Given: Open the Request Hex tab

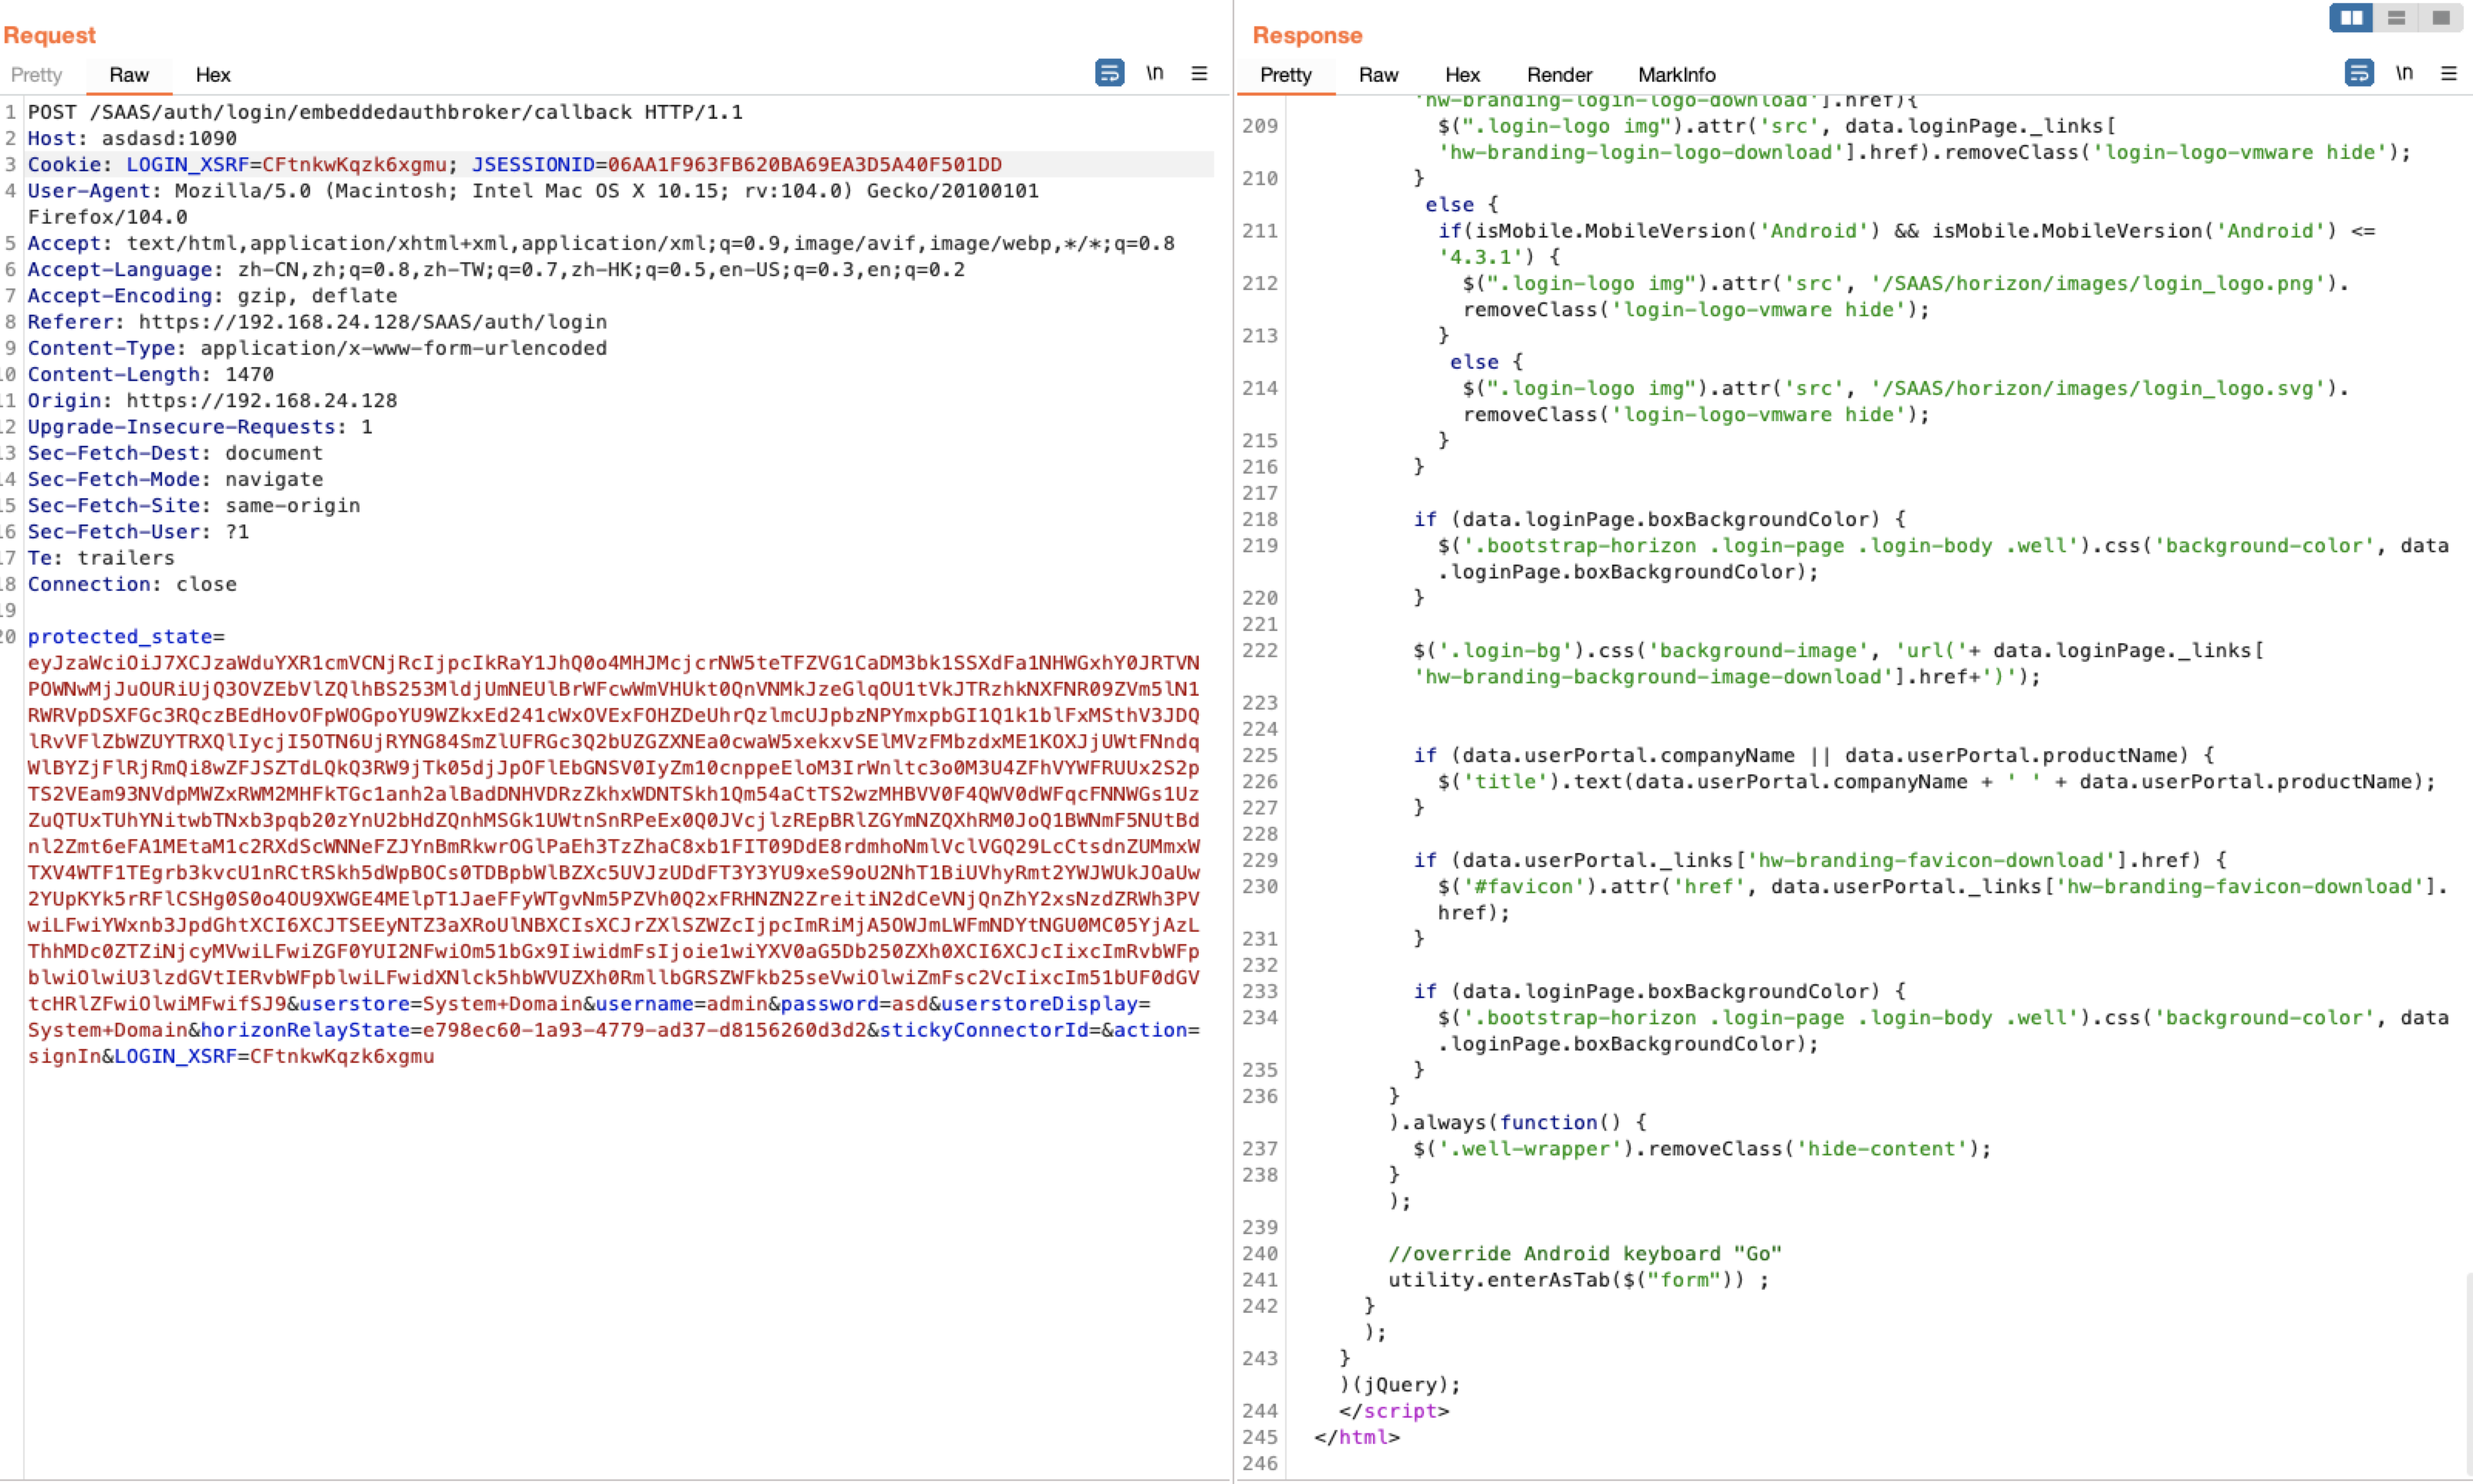Looking at the screenshot, I should click(x=212, y=75).
